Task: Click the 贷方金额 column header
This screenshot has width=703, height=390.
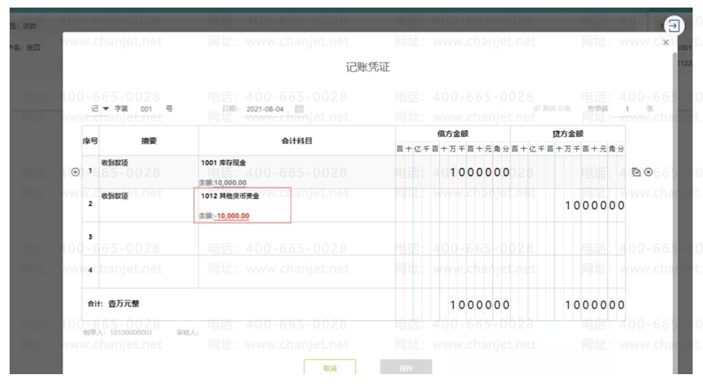Action: coord(568,134)
